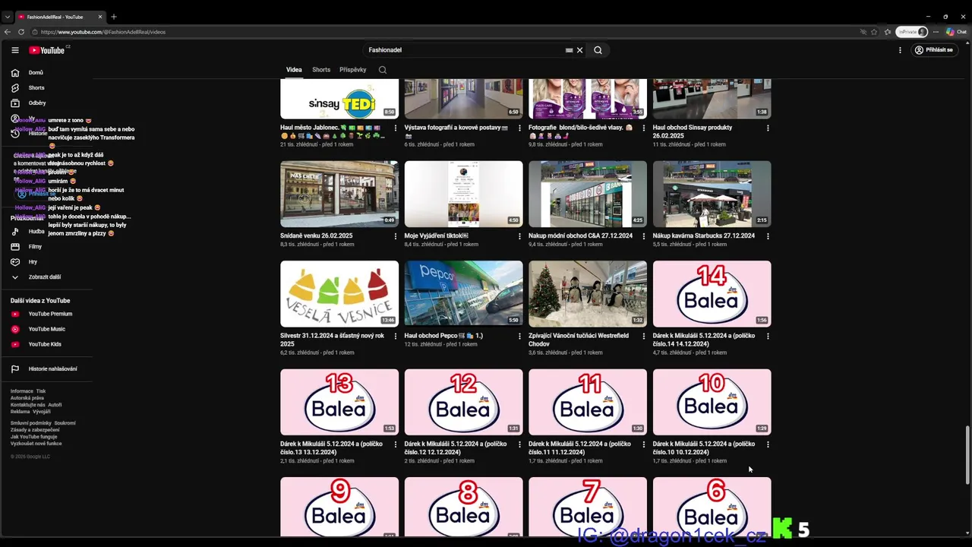Open options for Snídaně venku 26.02.2025
The height and width of the screenshot is (547, 972).
click(x=395, y=236)
